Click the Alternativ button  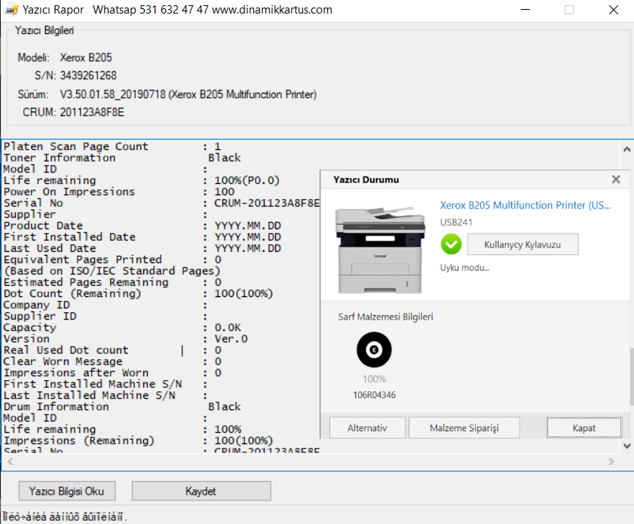click(367, 427)
